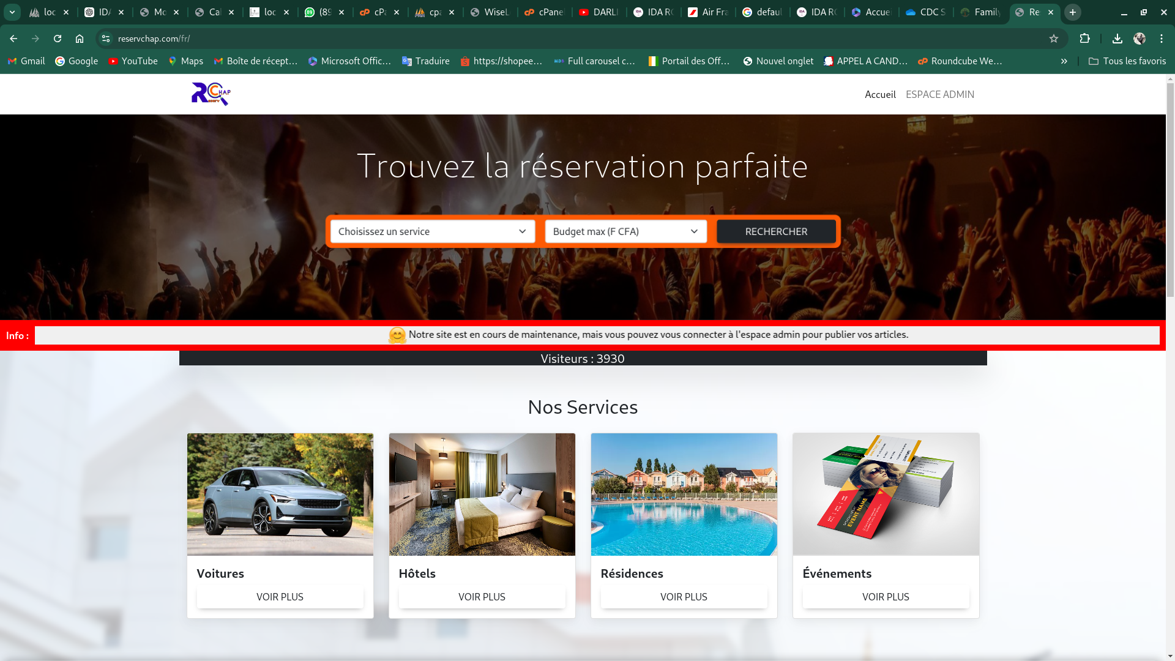Click VOIR PLUS under Hôtels

[x=482, y=597]
